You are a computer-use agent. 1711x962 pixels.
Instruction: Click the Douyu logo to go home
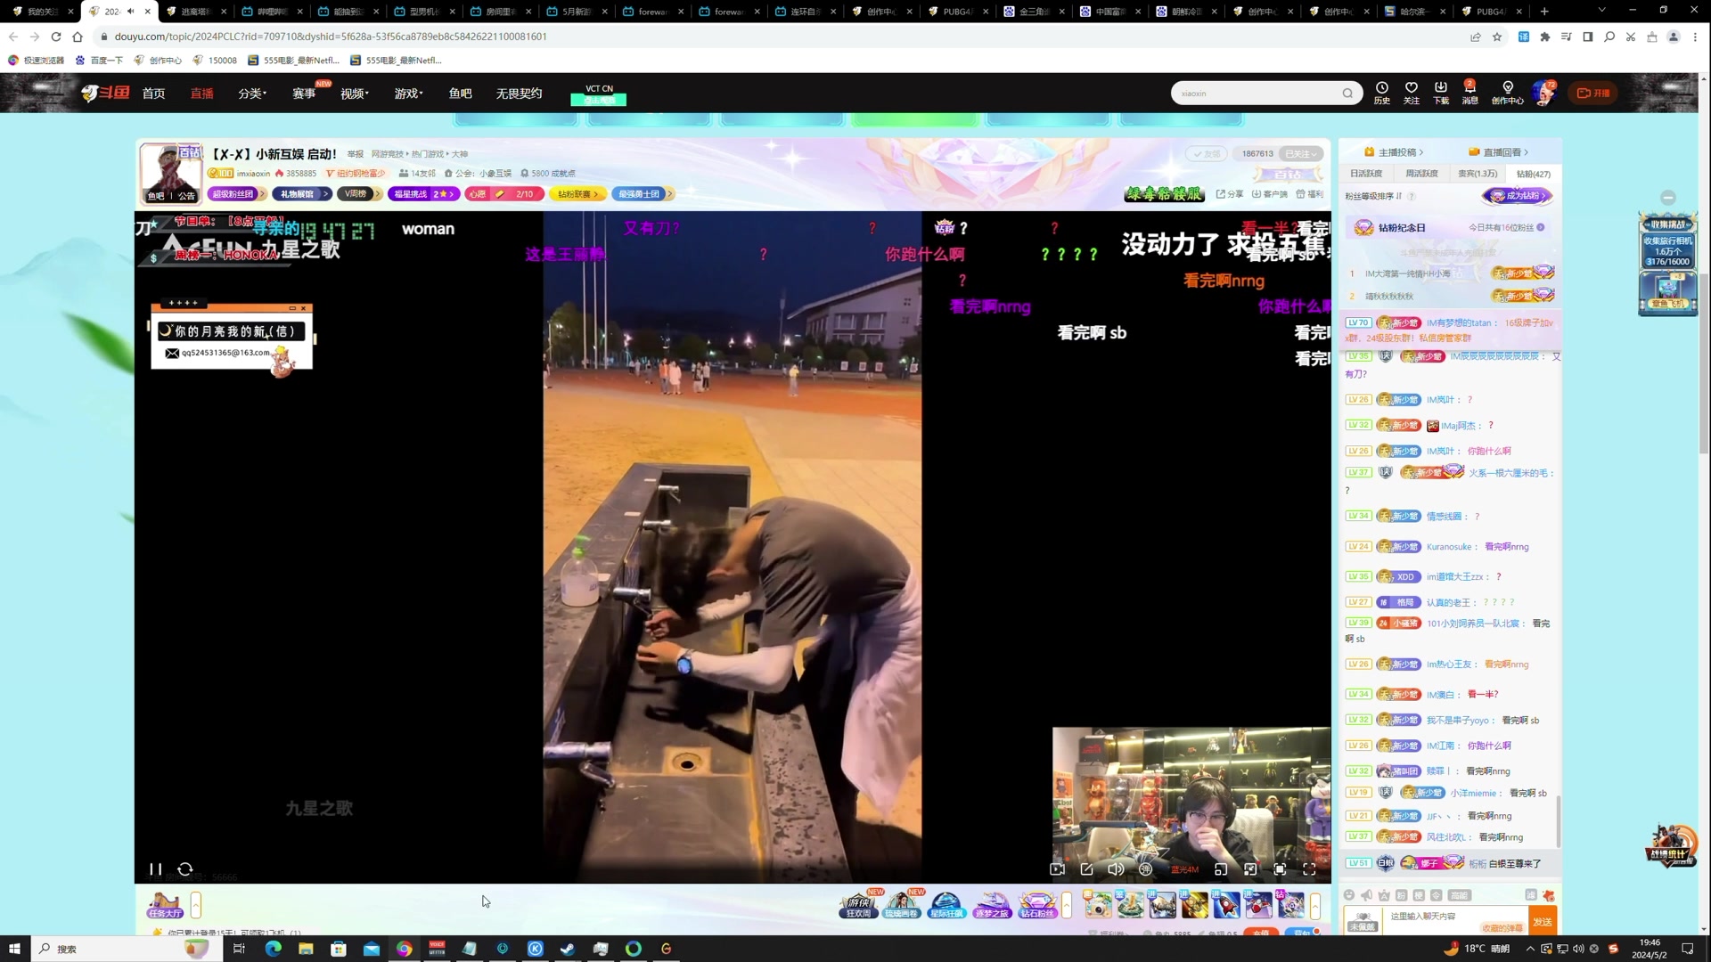point(105,93)
